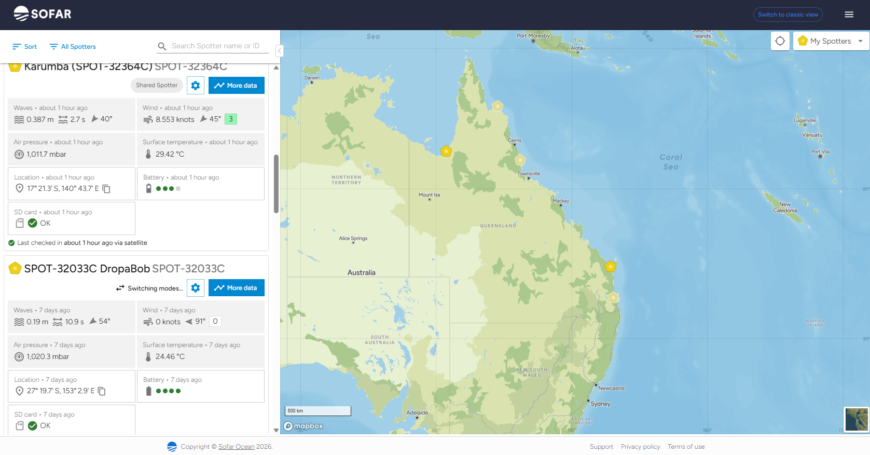This screenshot has height=455, width=870.
Task: Open the Terms of use link
Action: 686,447
